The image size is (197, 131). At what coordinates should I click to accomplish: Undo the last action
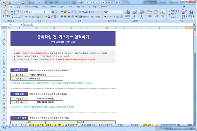[14, 3]
